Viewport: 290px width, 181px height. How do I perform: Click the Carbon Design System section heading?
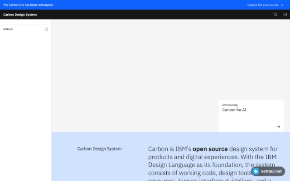pos(100,149)
